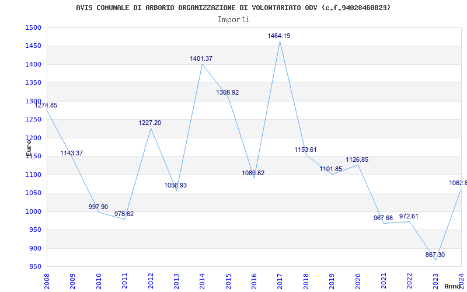
Task: Click data label 997.90
Action: point(98,207)
